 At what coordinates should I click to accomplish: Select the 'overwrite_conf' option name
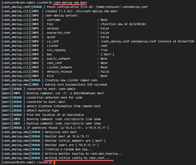coord(58,33)
